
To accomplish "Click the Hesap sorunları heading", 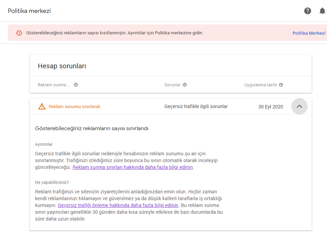I will (x=62, y=66).
